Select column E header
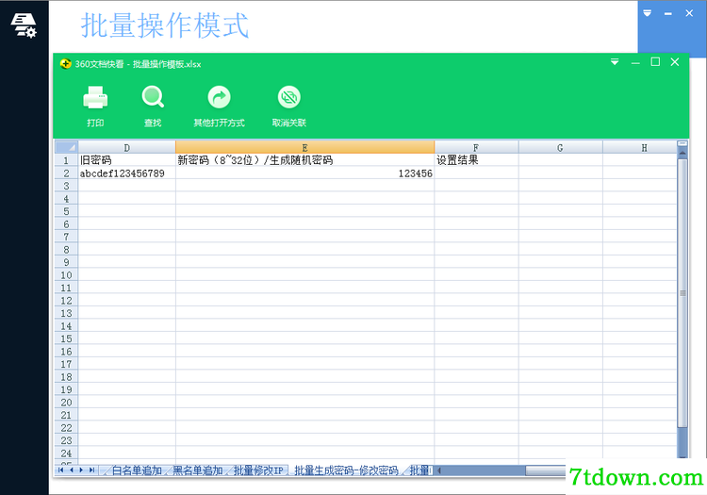707x495 pixels. 304,147
